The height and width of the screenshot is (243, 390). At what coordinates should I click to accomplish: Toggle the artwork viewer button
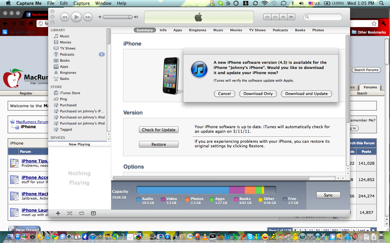(x=94, y=213)
